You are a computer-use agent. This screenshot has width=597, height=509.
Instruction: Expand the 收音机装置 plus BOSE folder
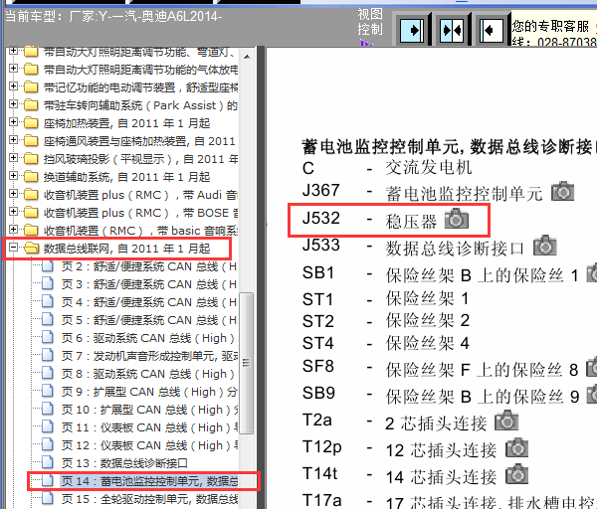pos(13,212)
